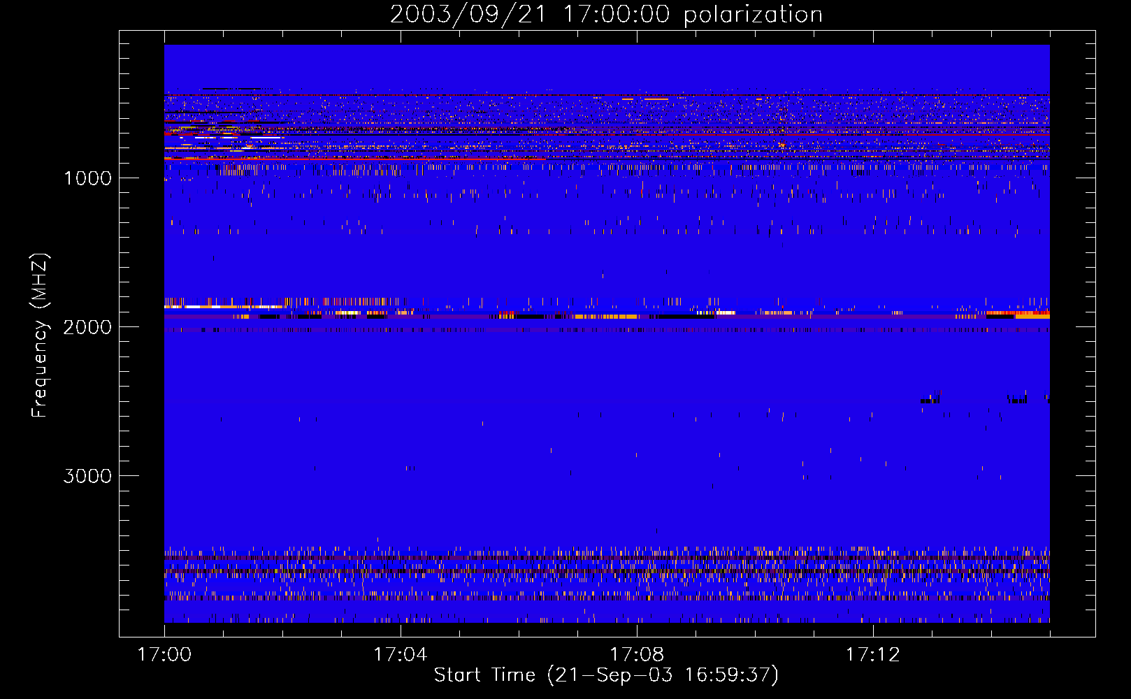Click the 17:04 time axis label

point(400,655)
